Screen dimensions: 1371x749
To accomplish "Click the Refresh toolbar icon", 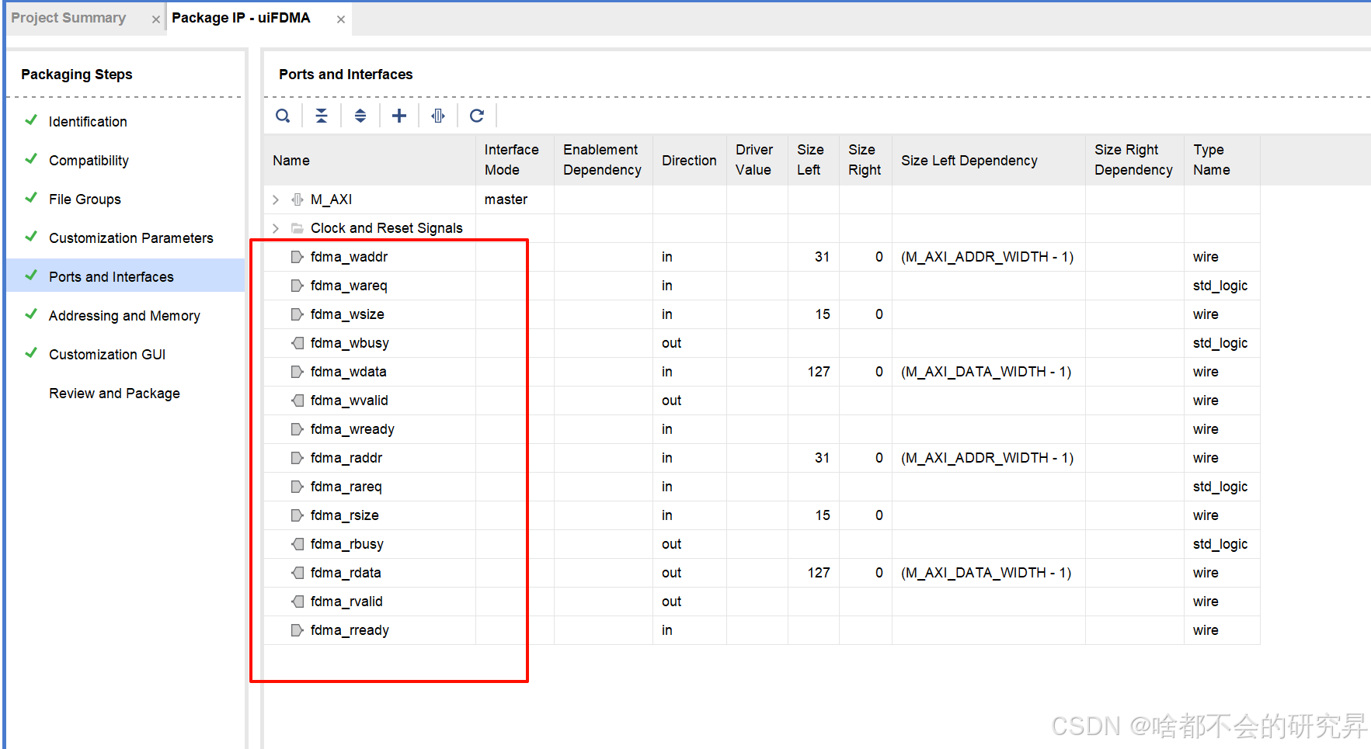I will [x=477, y=116].
